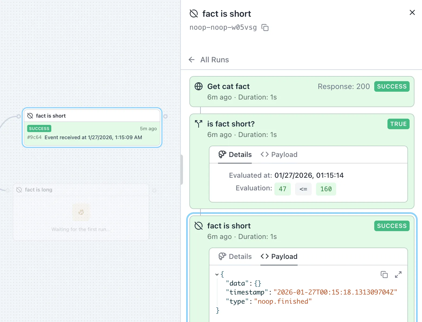Close the fact is short side panel
Image resolution: width=422 pixels, height=322 pixels.
click(x=412, y=12)
